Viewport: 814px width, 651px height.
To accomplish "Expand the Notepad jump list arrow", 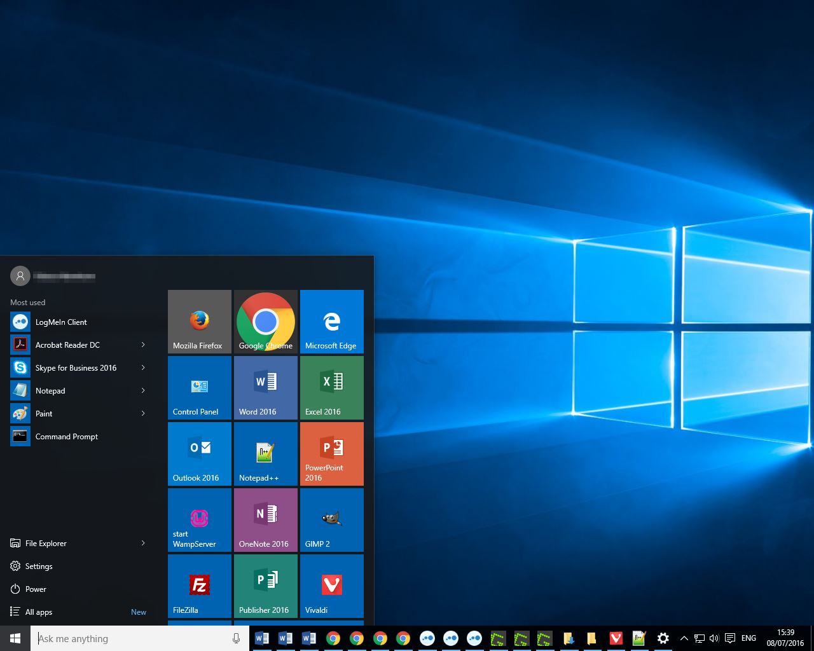I will click(x=143, y=390).
